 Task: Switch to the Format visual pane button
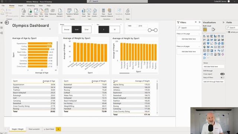coord(213,29)
